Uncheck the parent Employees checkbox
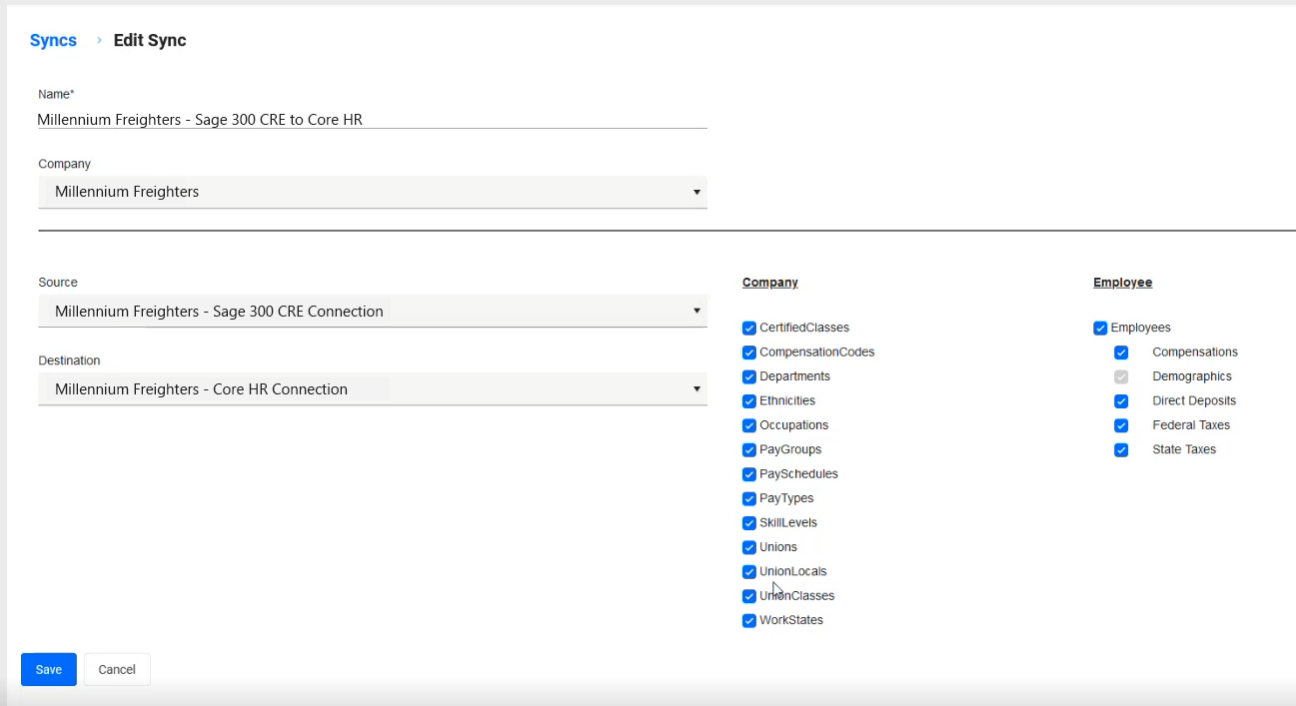Viewport: 1296px width, 706px height. coord(1100,328)
